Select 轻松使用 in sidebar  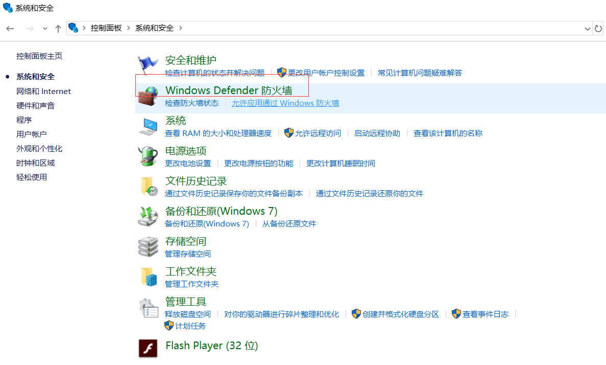tap(32, 177)
